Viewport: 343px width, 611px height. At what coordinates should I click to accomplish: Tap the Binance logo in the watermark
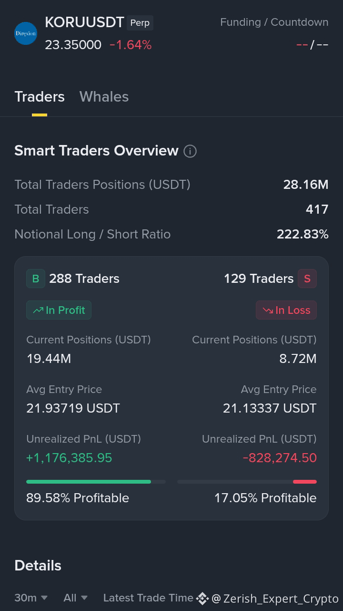tap(202, 599)
